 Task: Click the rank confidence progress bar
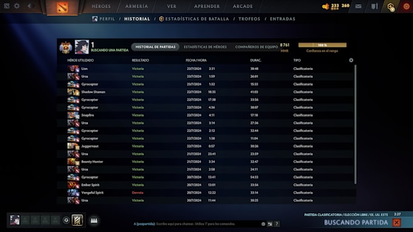323,45
